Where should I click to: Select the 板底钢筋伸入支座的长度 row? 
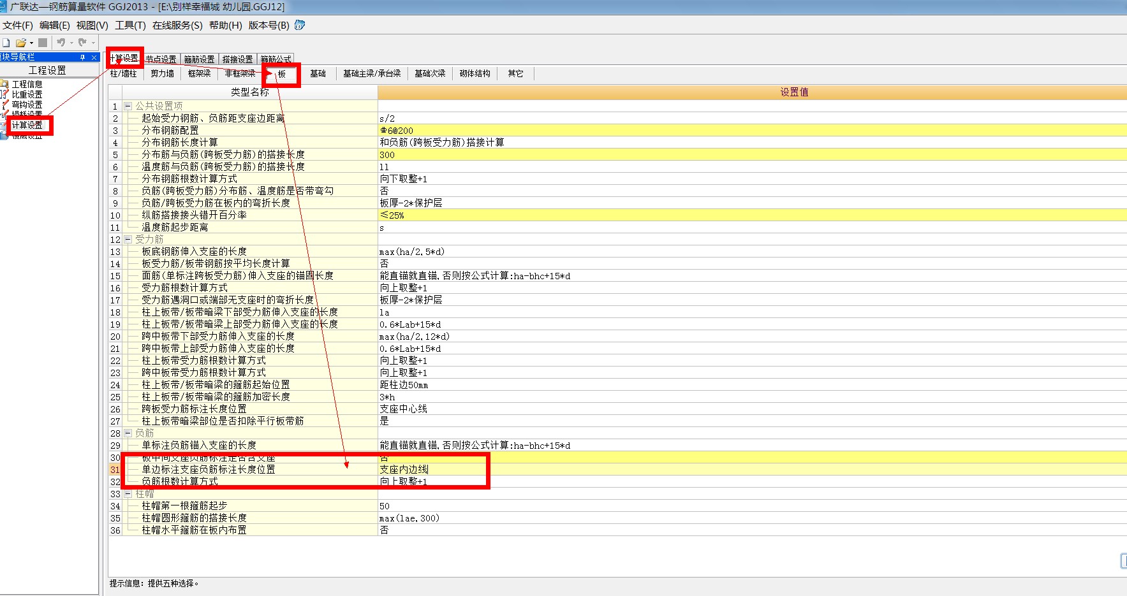coord(194,252)
